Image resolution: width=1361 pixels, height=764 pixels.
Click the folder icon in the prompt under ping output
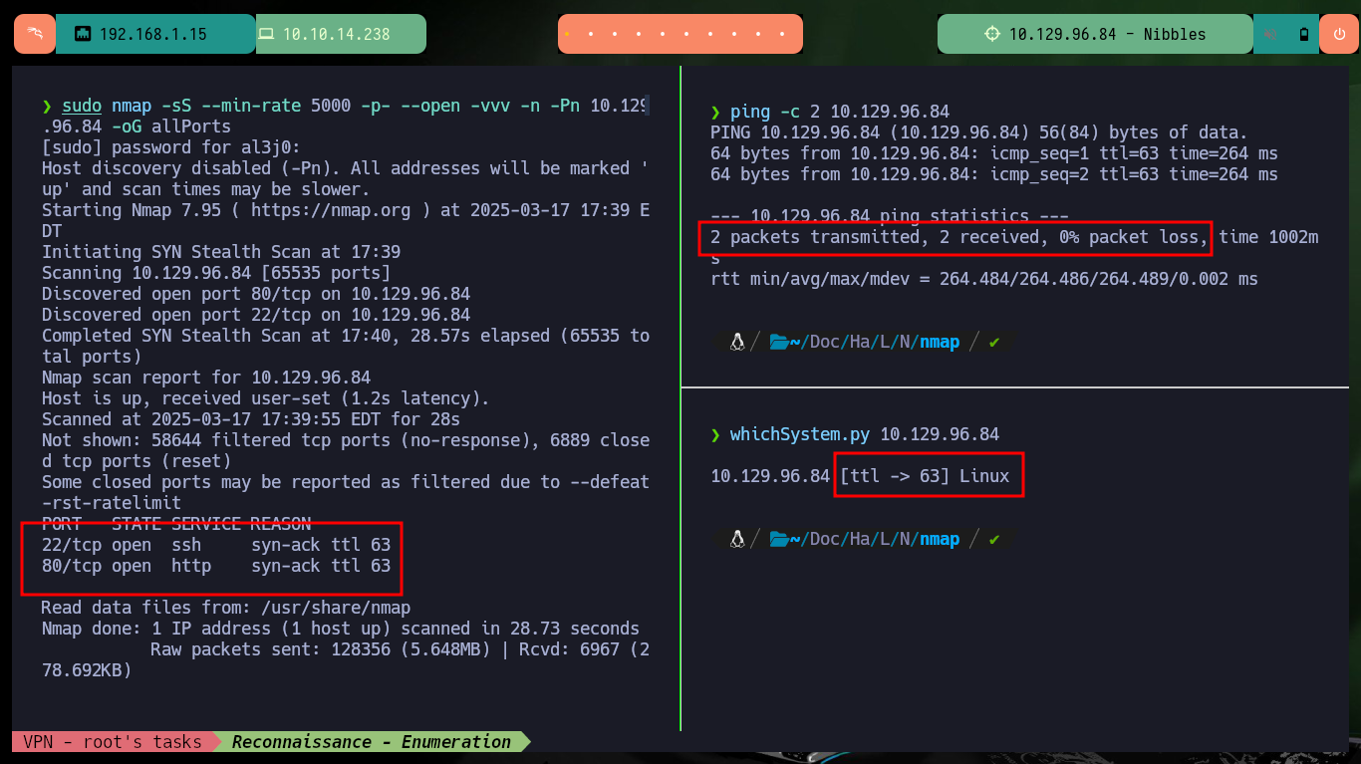coord(779,343)
